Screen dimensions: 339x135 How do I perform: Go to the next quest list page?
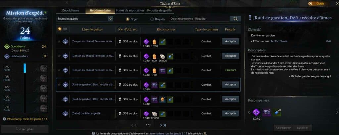click(161, 125)
